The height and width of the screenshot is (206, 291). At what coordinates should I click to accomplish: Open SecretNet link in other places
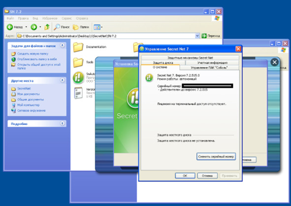[x=24, y=89]
